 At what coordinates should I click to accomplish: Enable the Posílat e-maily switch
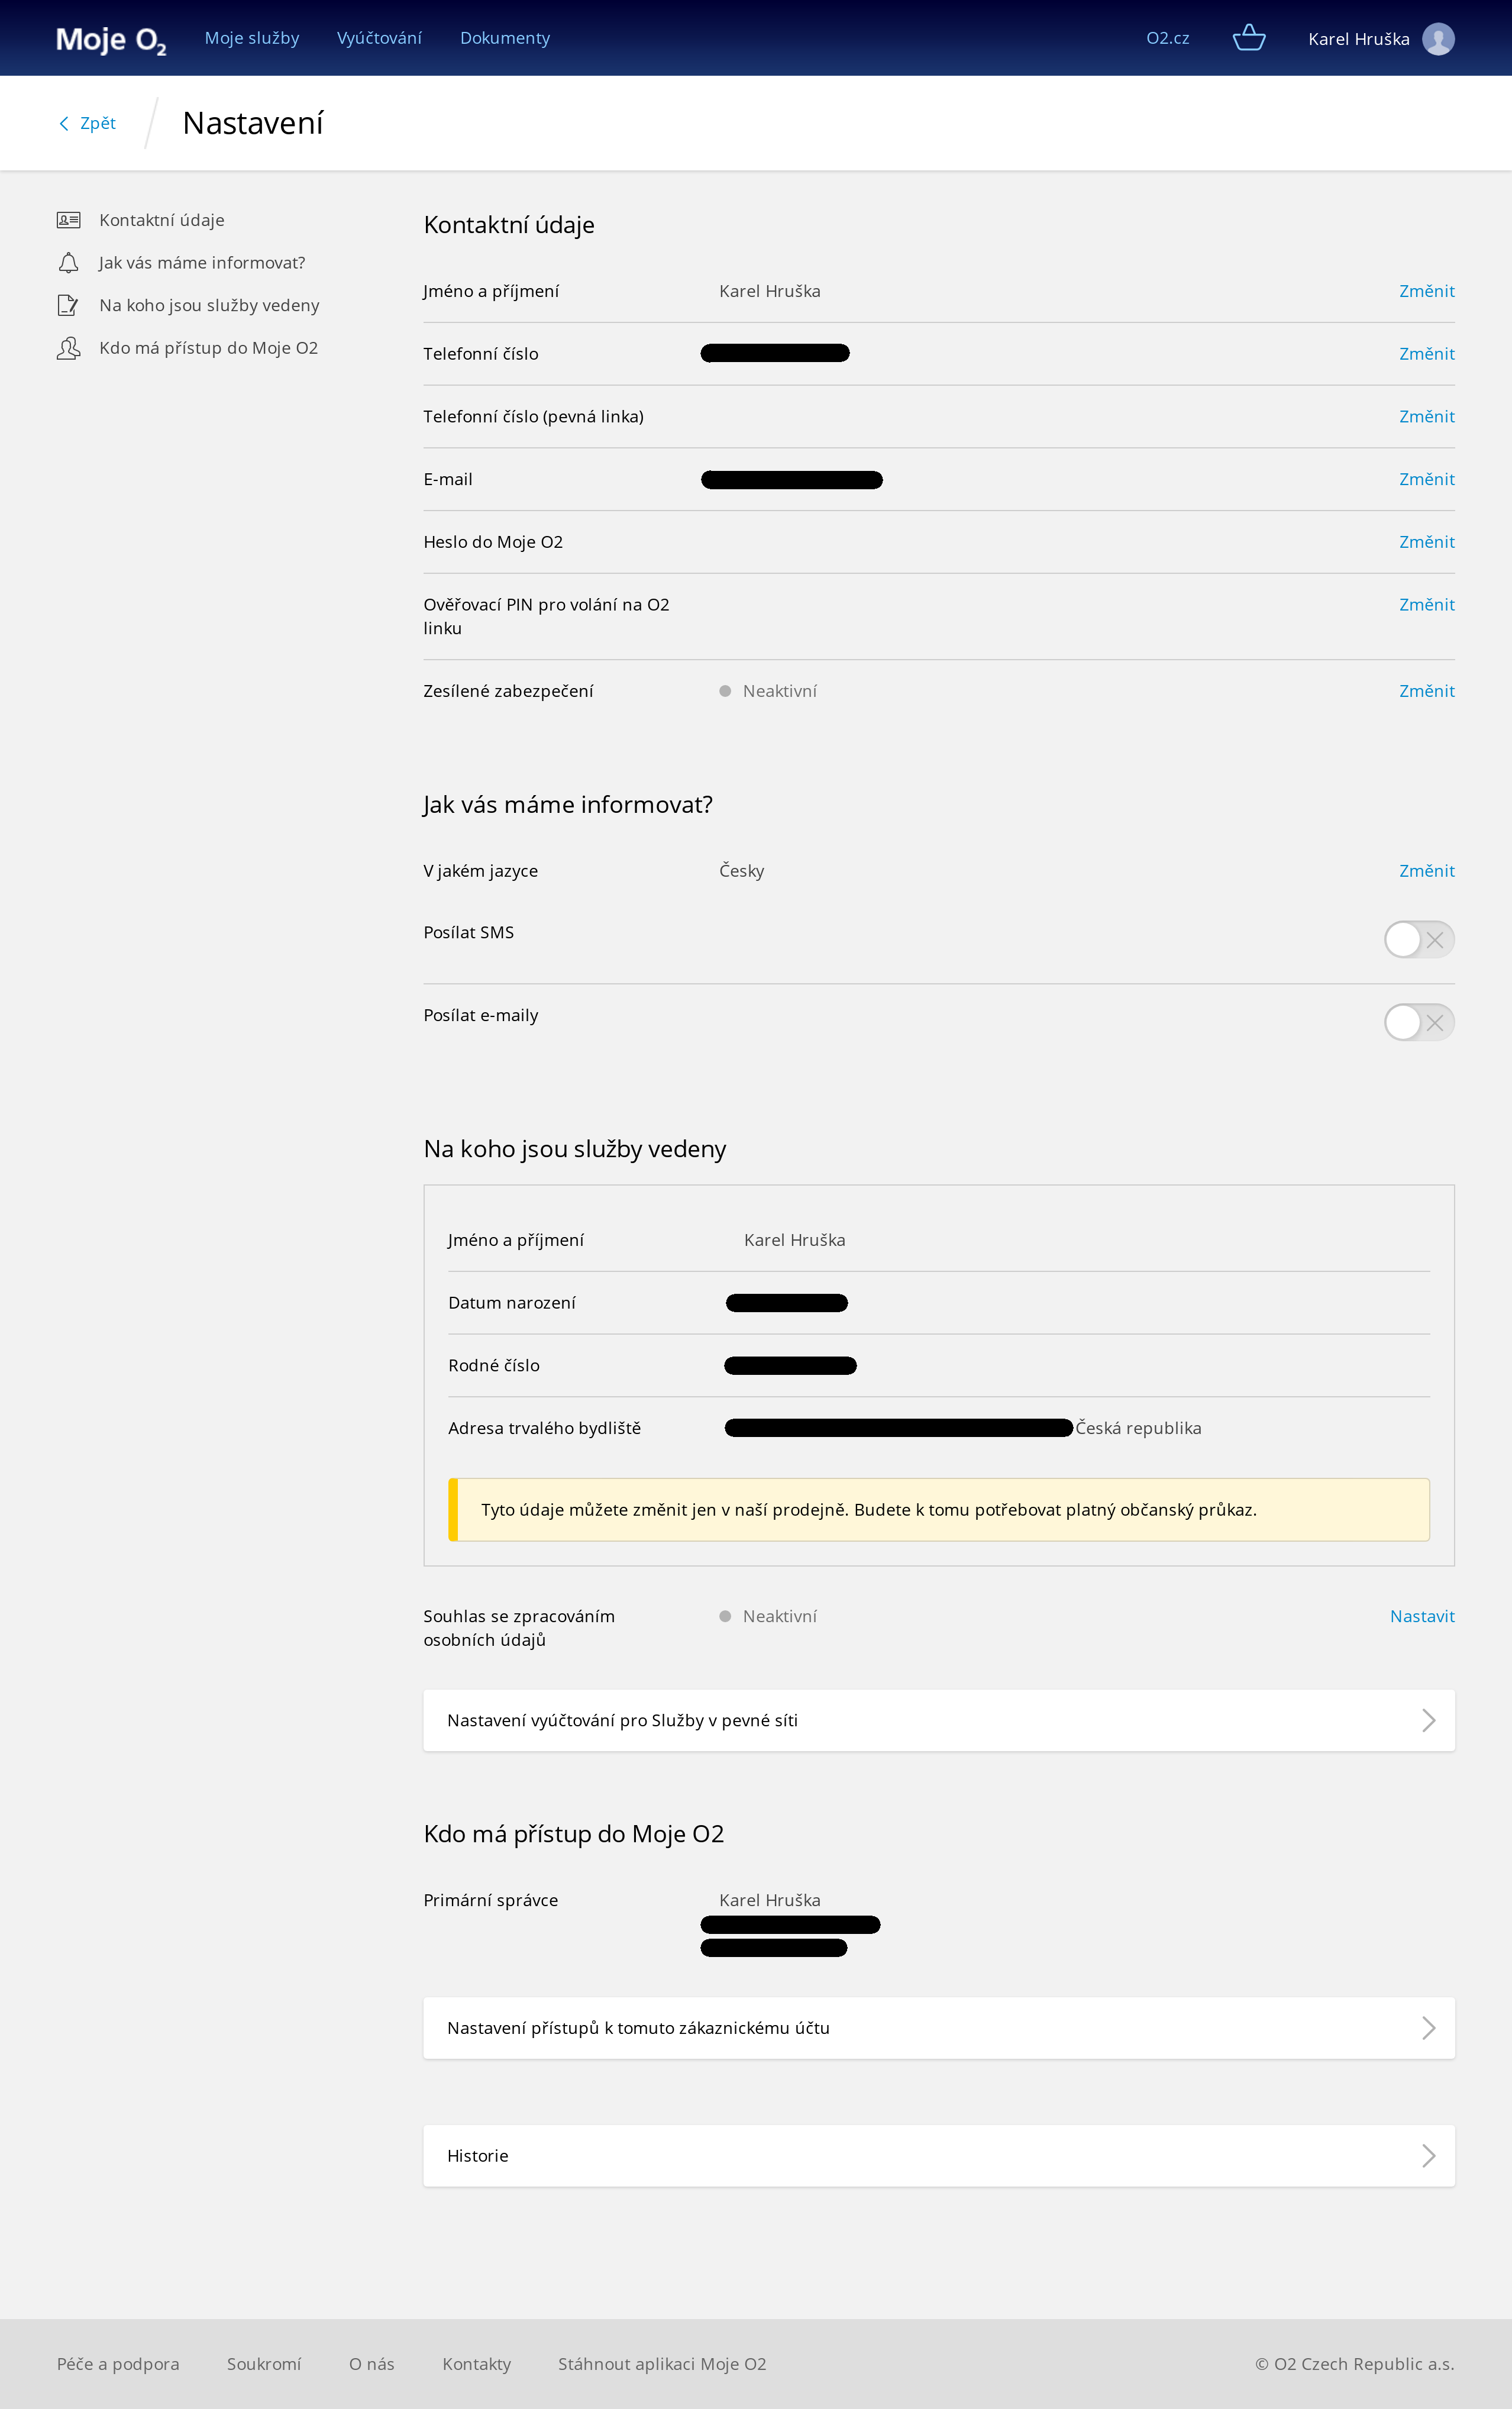pyautogui.click(x=1418, y=1022)
